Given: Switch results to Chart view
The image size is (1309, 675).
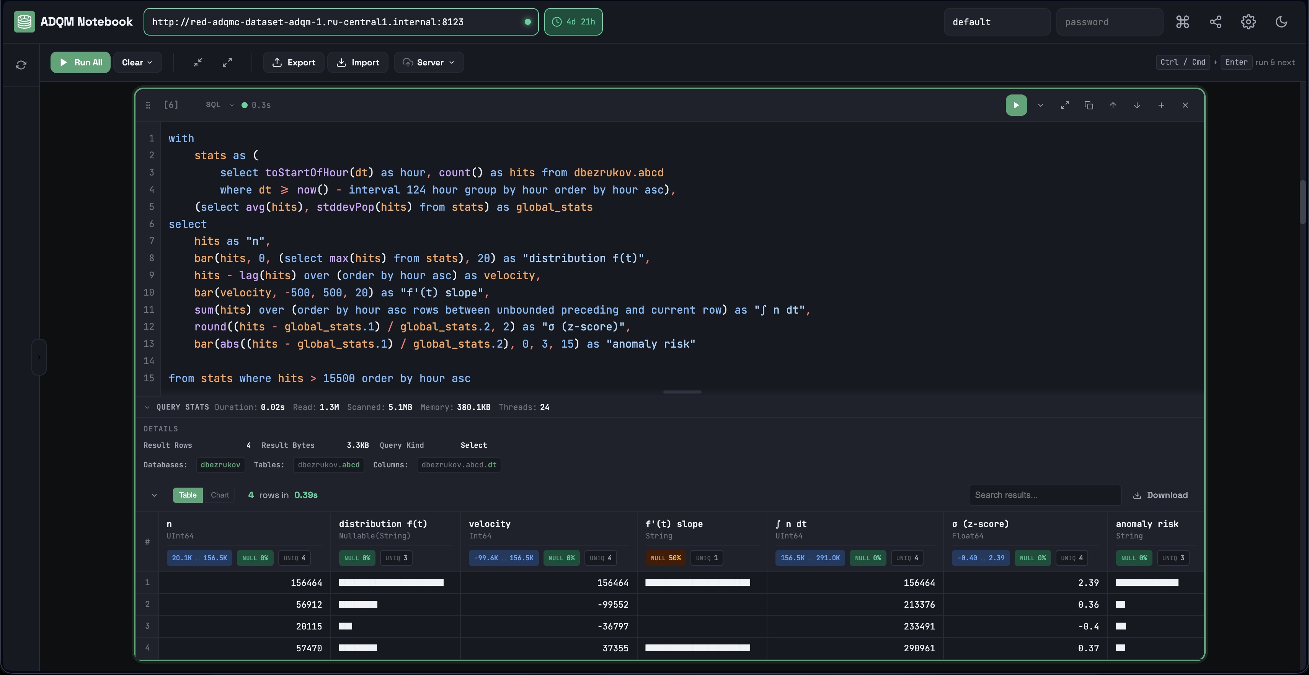Looking at the screenshot, I should coord(220,495).
